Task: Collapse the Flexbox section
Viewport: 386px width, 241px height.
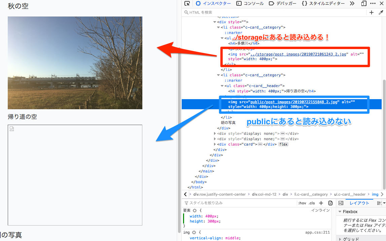Action: tap(340, 212)
